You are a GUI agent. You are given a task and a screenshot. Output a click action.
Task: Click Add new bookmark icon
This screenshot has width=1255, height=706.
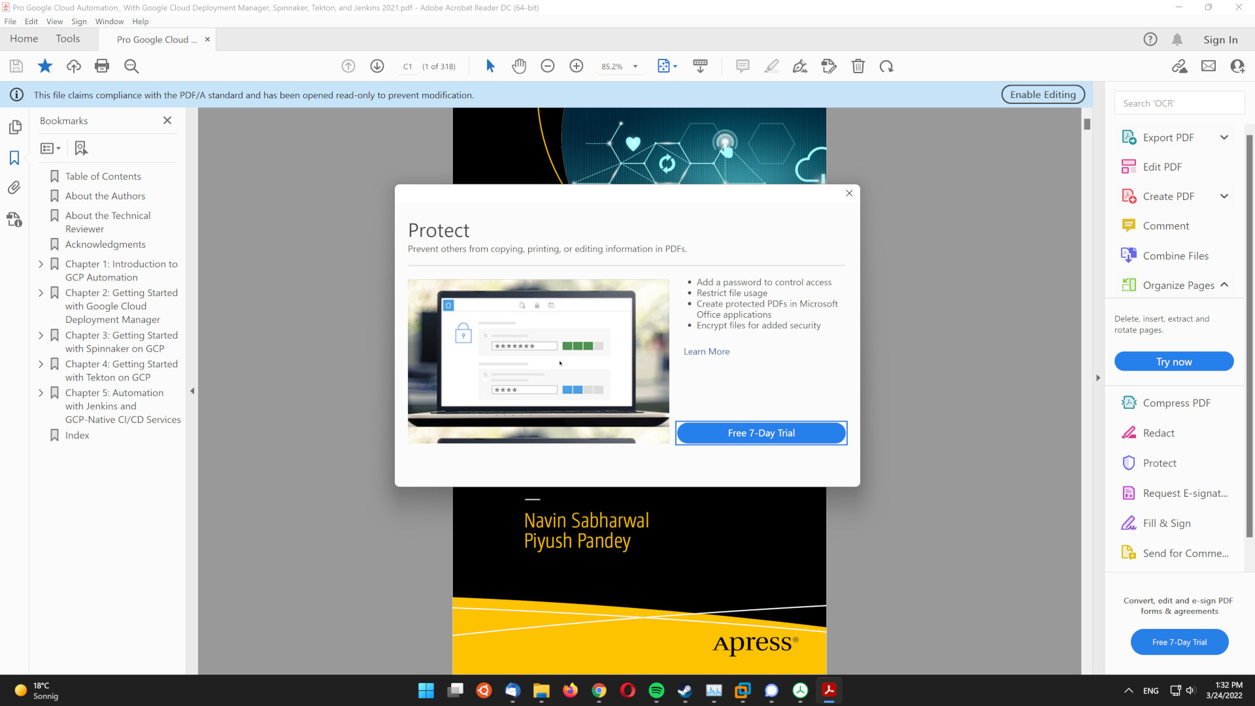[x=81, y=148]
